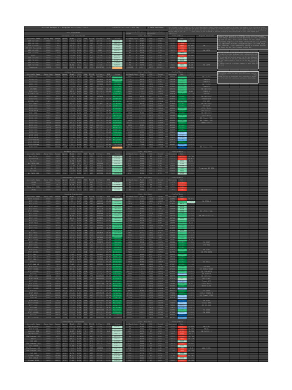Click Aircraft Name header in Airbus section
This screenshot has height=390, width=292.
(x=33, y=75)
